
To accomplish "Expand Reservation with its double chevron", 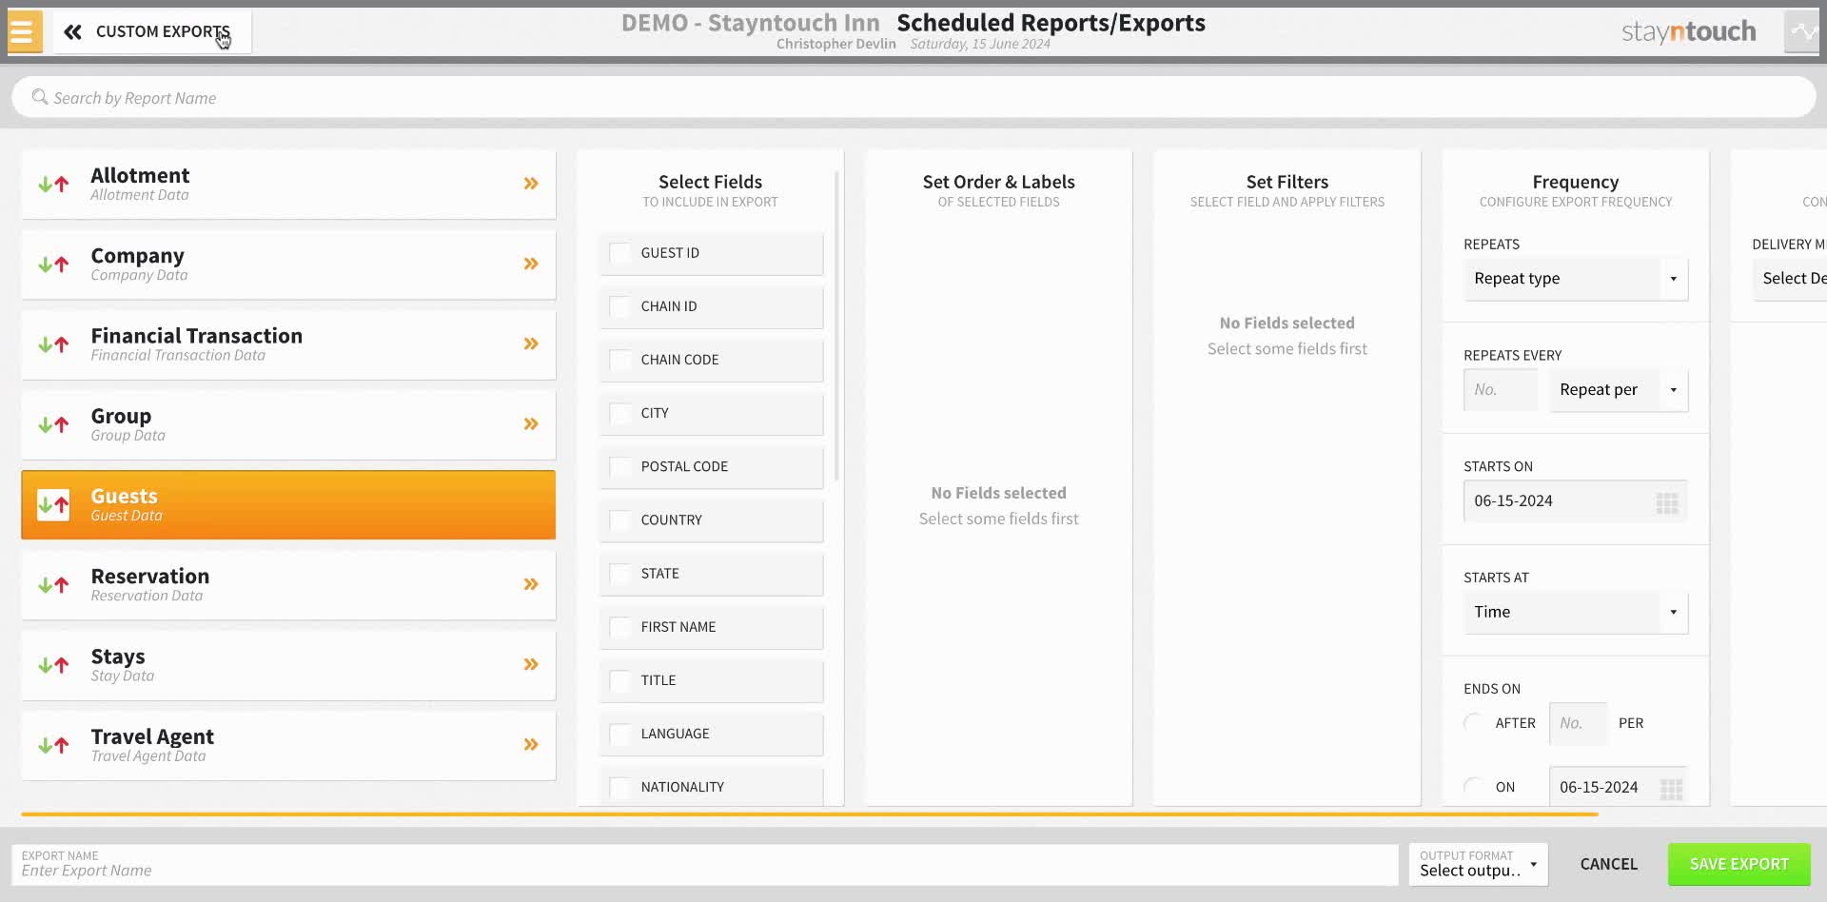I will 531,584.
